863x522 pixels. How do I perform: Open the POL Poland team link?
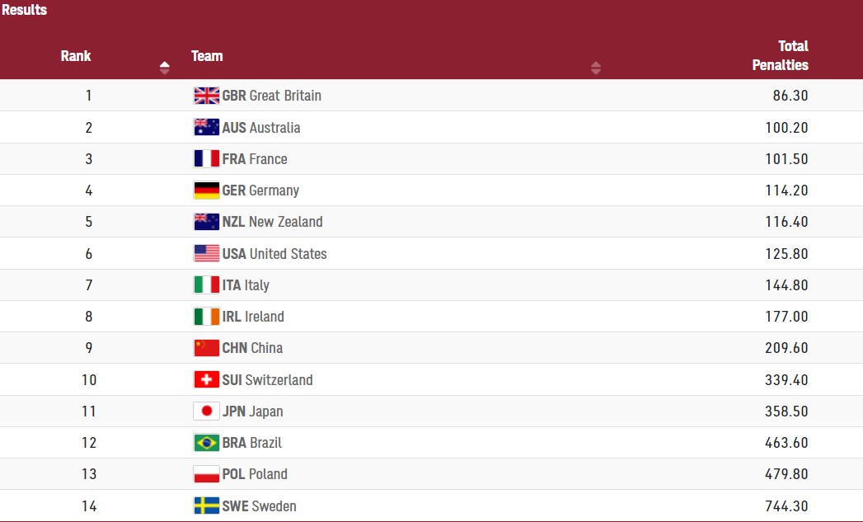[x=255, y=474]
